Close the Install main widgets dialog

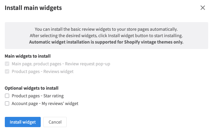pos(202,8)
